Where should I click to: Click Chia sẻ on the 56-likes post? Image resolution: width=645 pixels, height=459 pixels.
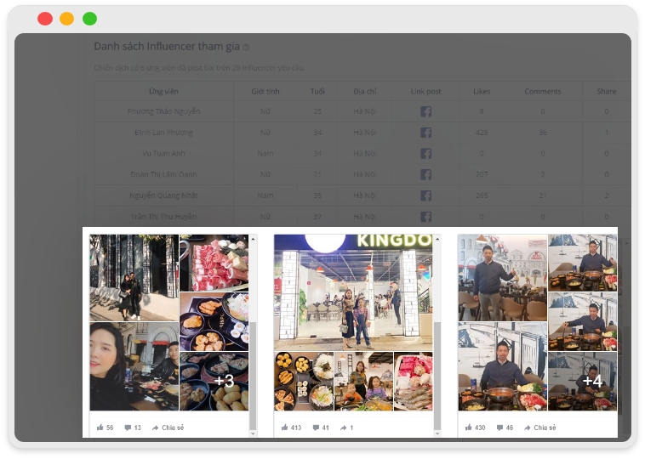click(x=168, y=428)
